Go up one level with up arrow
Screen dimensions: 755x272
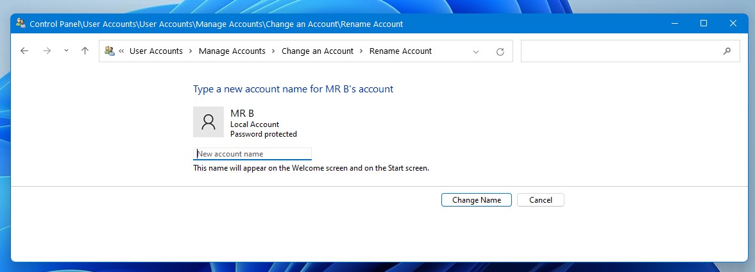click(x=85, y=51)
